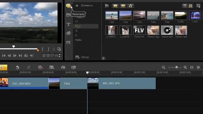Select the Проект.flv clip thumbnail

tap(139, 30)
